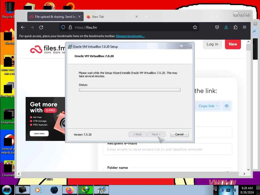Select the Enderman desktop icon
The height and width of the screenshot is (195, 260).
8,116
